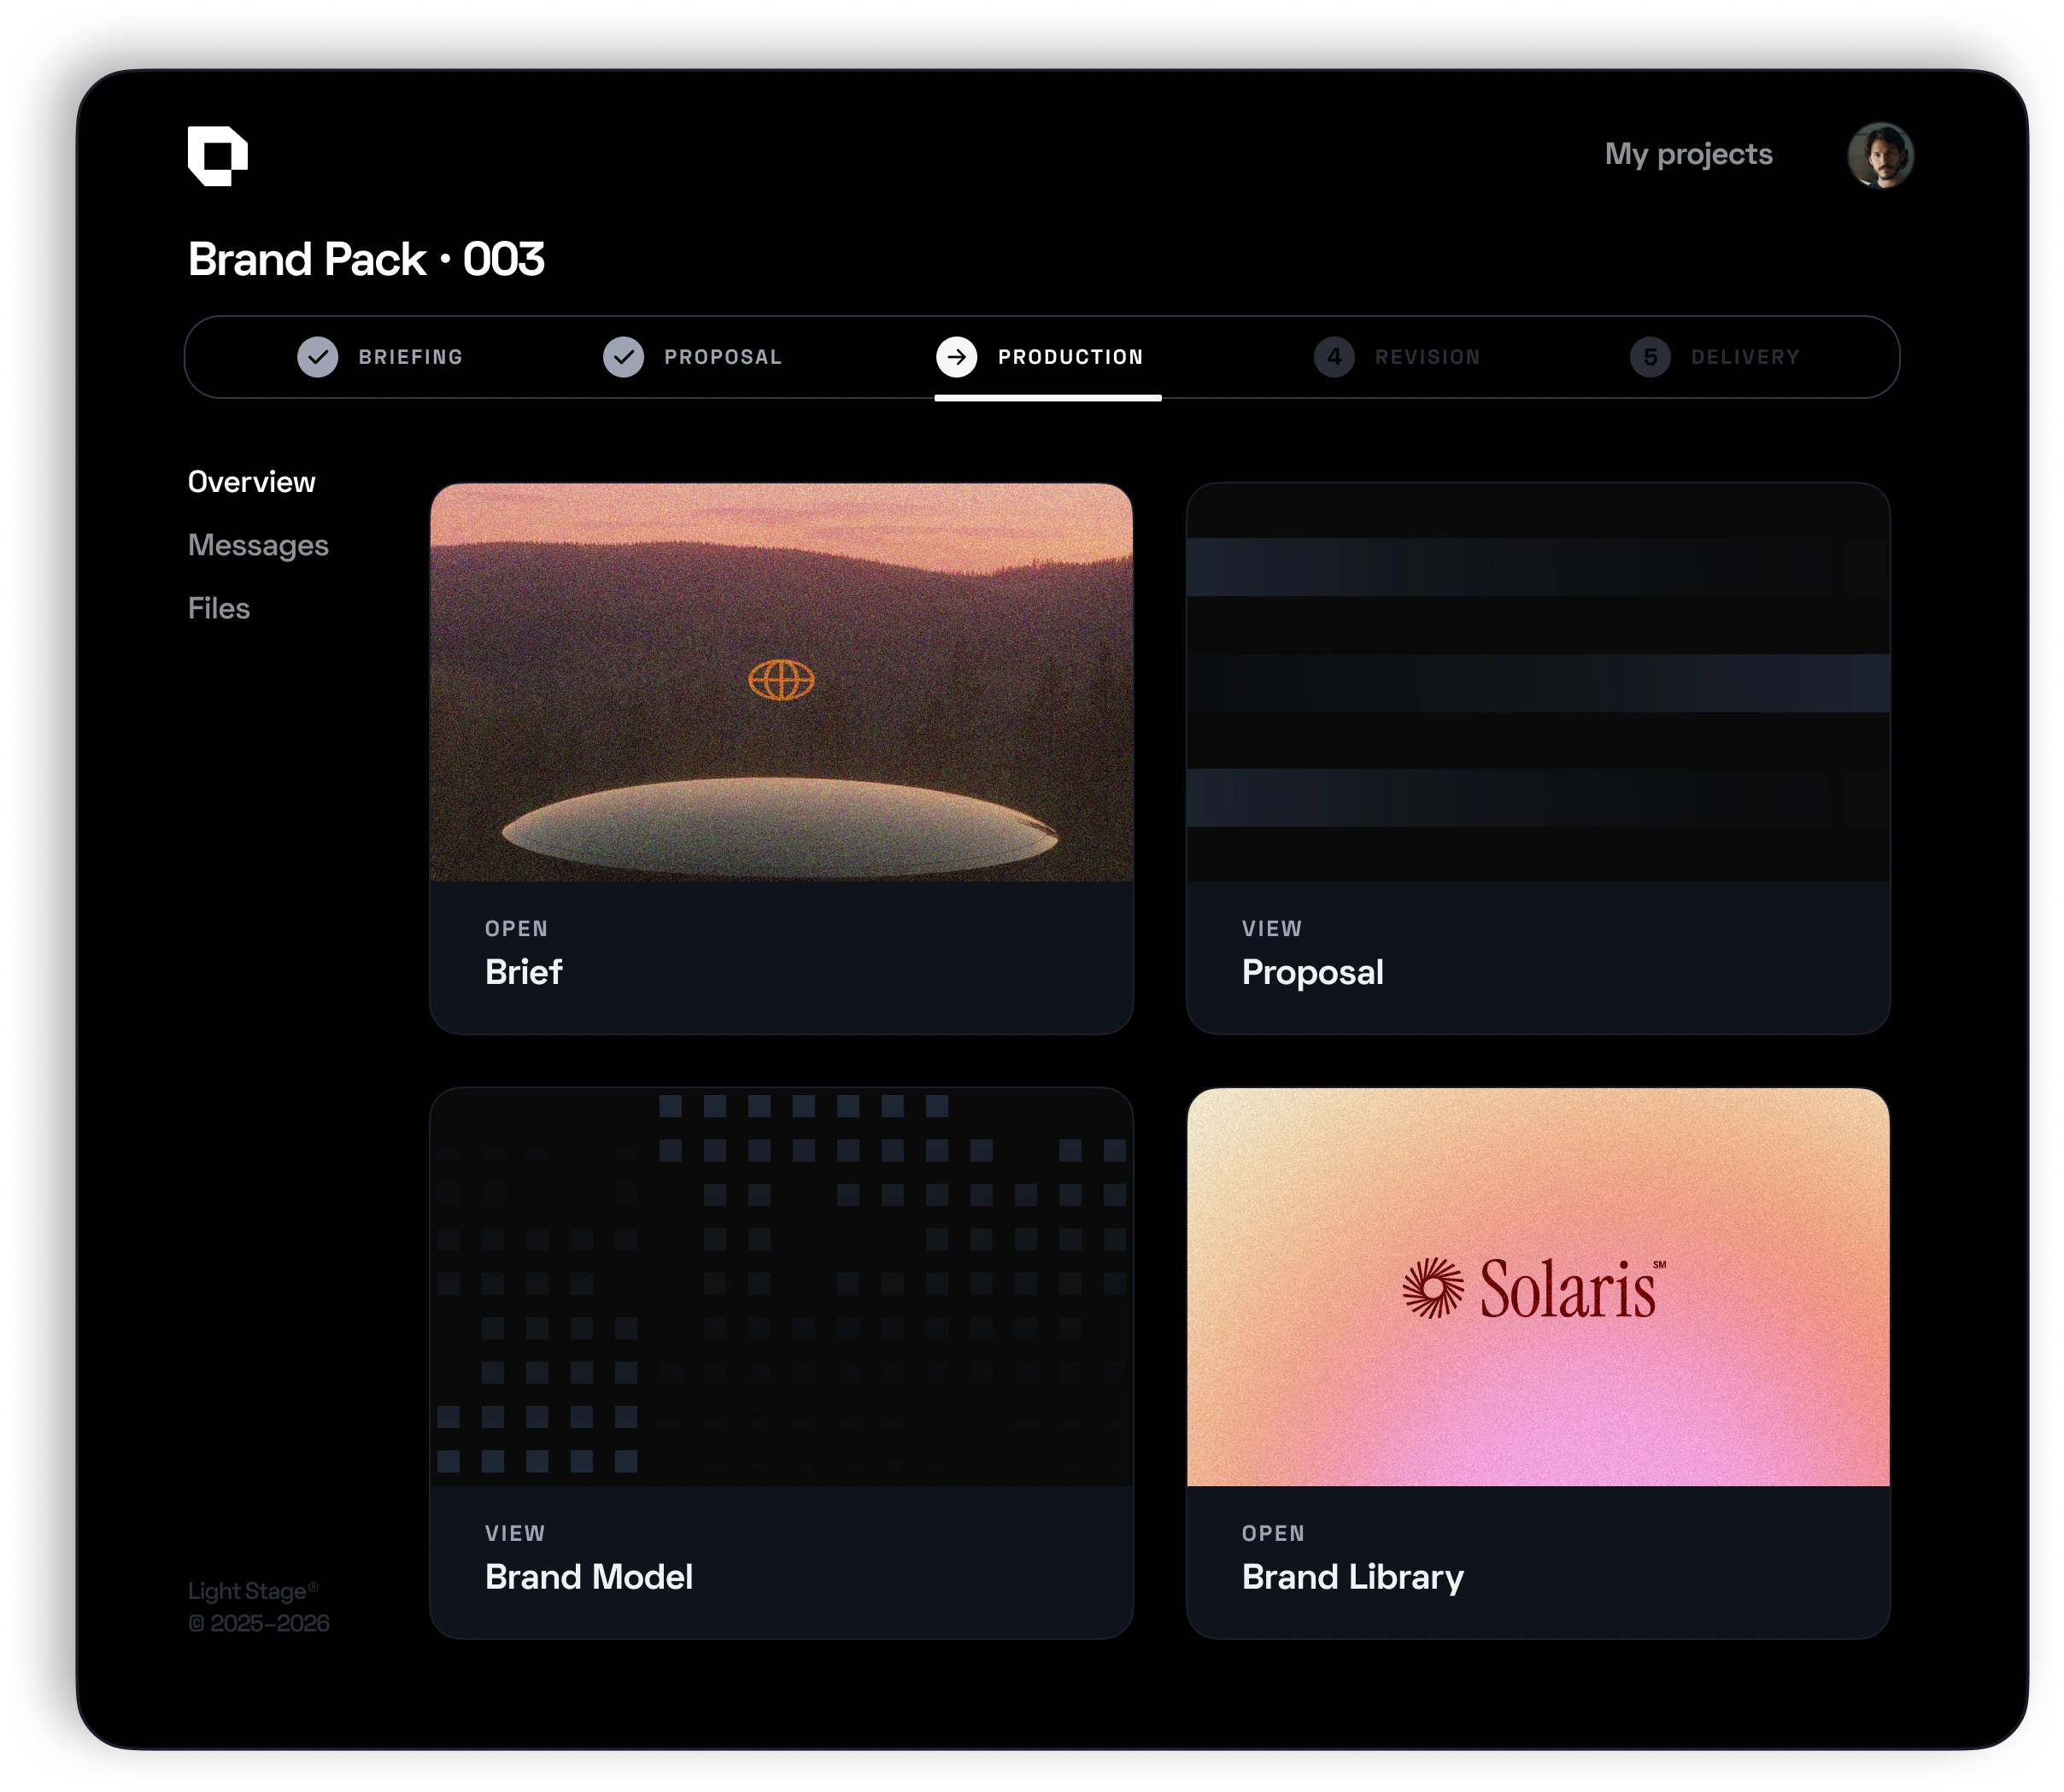Open Messages in the sidebar

pyautogui.click(x=258, y=545)
